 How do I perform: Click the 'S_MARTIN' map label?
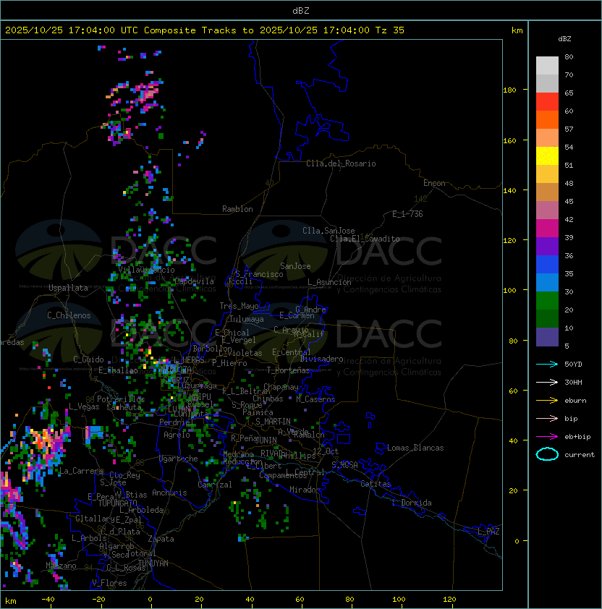273,422
